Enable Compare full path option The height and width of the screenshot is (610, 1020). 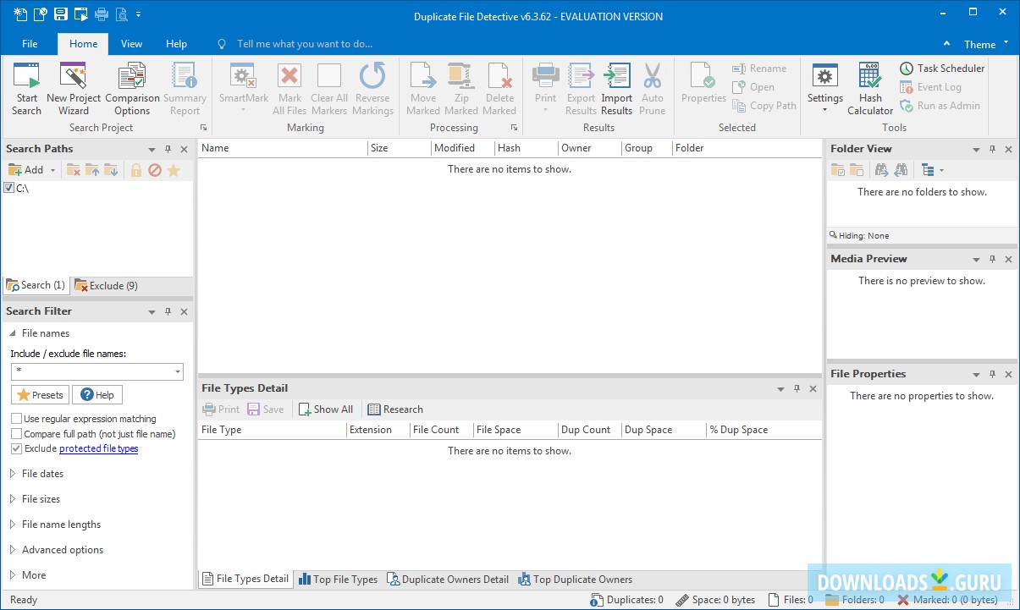click(16, 434)
